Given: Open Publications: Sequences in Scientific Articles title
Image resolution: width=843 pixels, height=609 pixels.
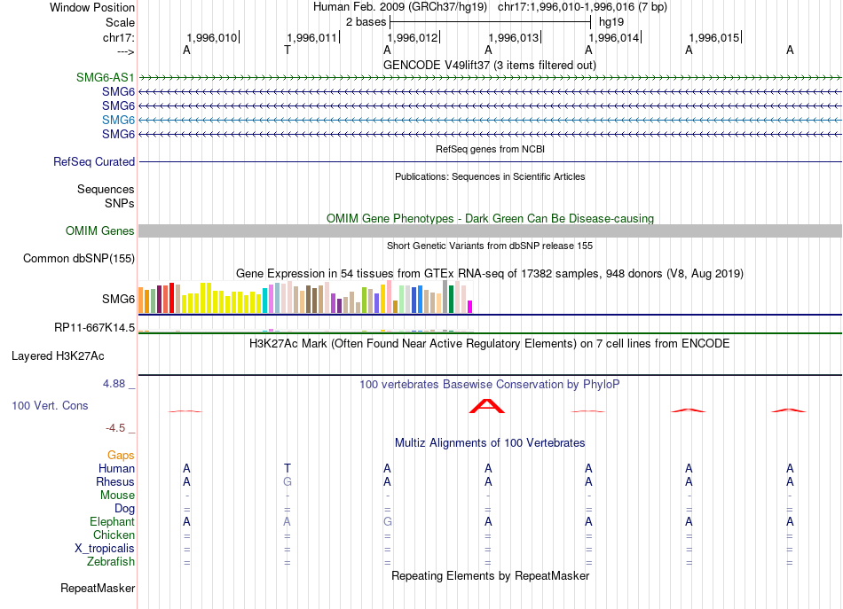Looking at the screenshot, I should click(x=490, y=176).
